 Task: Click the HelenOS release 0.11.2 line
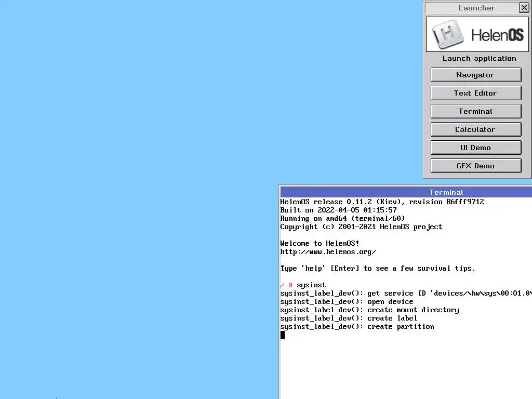tap(382, 202)
